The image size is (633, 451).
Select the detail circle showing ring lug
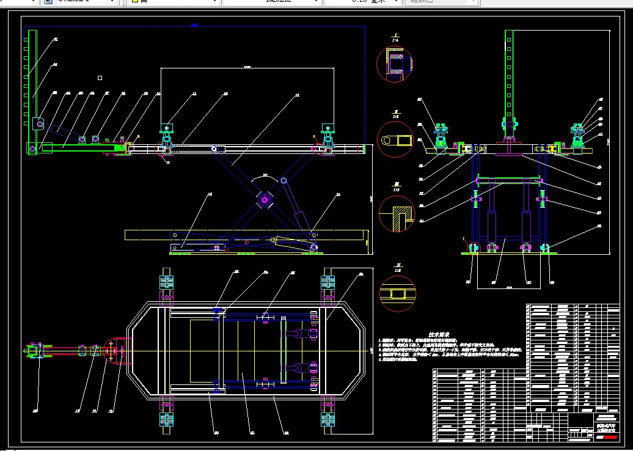click(395, 140)
